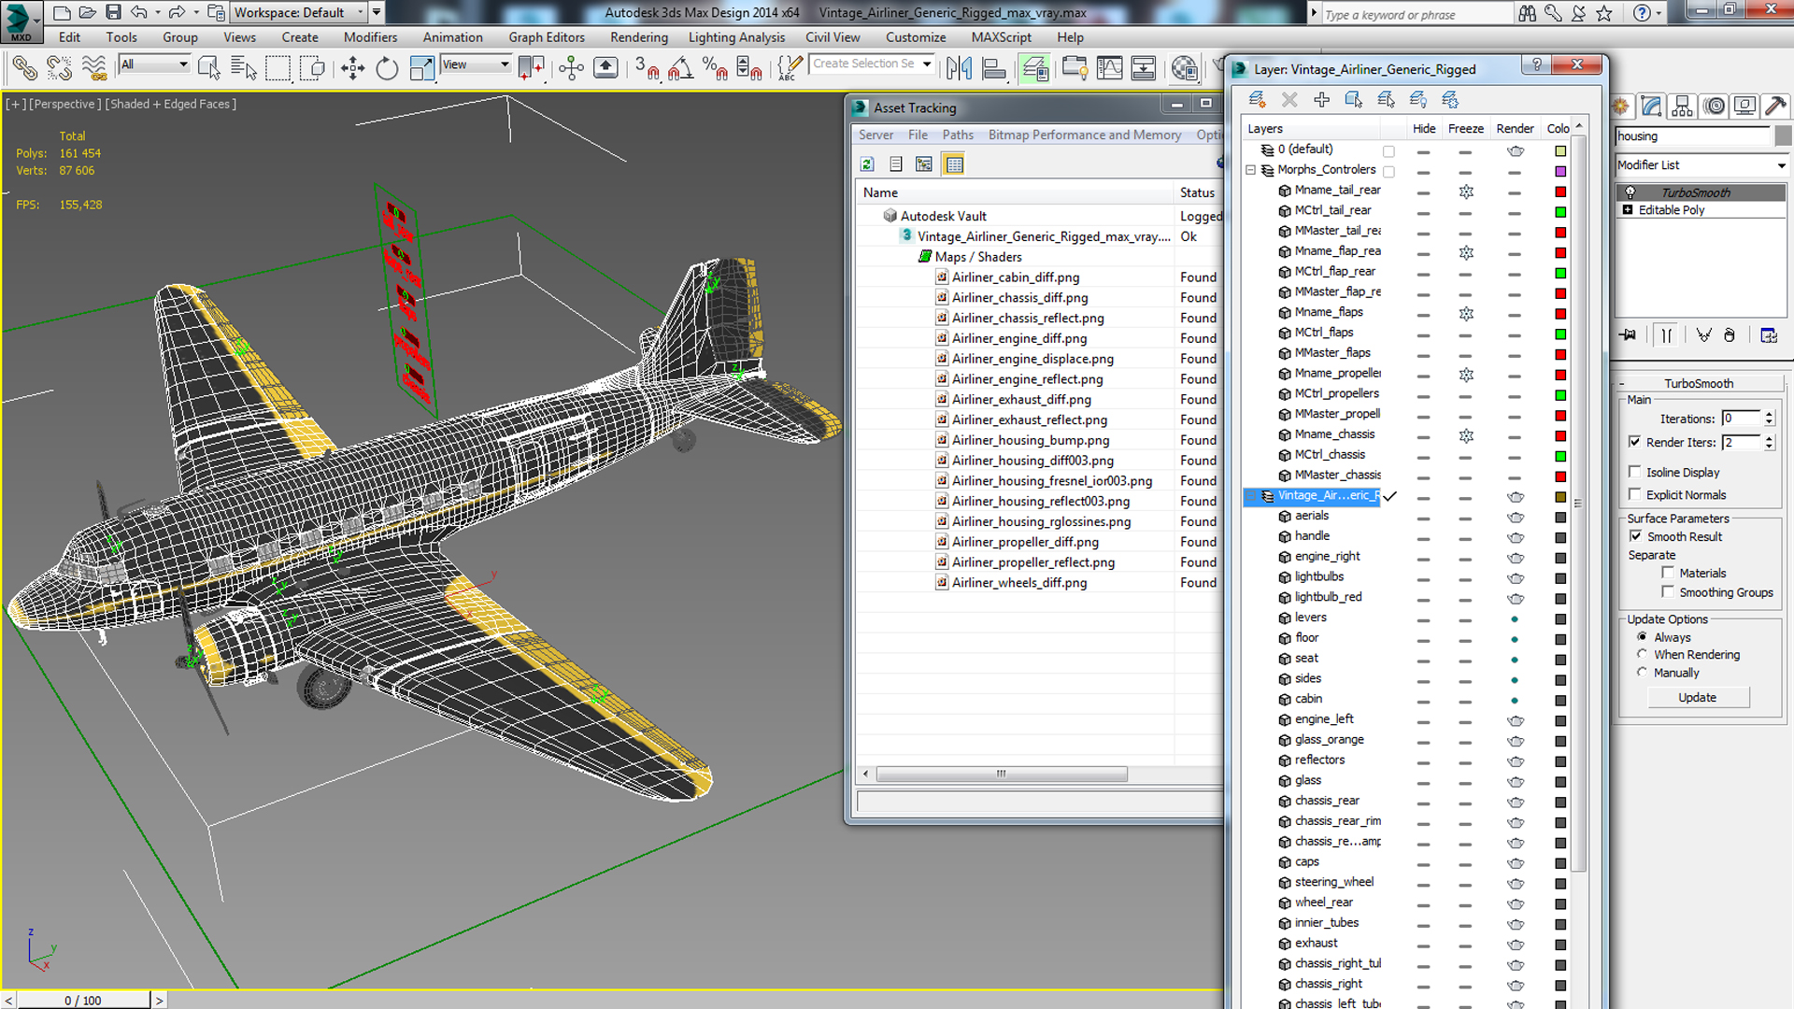
Task: Enable Separate by Materials checkbox
Action: click(x=1668, y=573)
